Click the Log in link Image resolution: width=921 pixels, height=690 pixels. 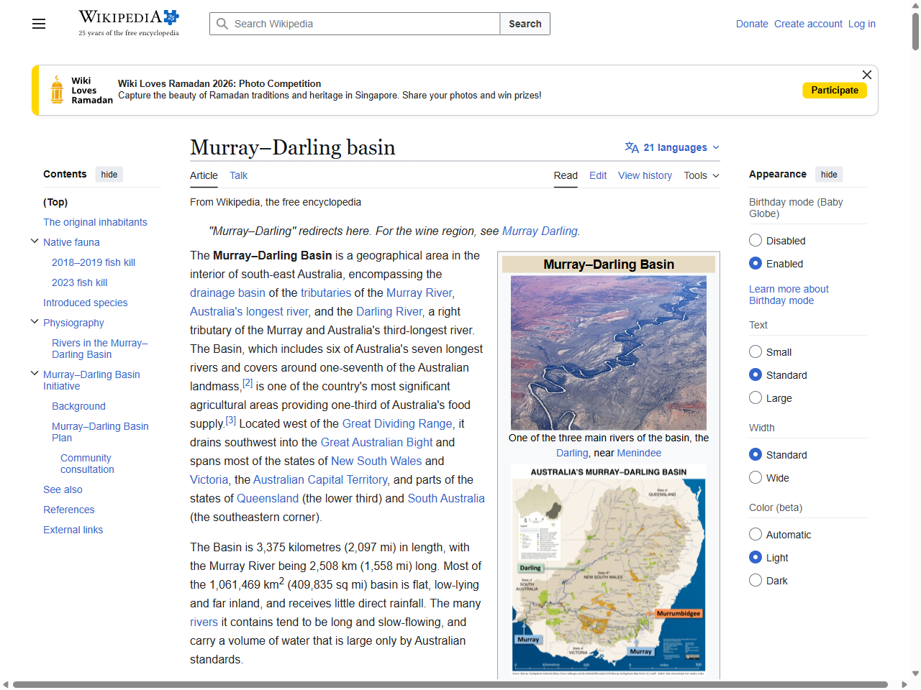point(862,24)
